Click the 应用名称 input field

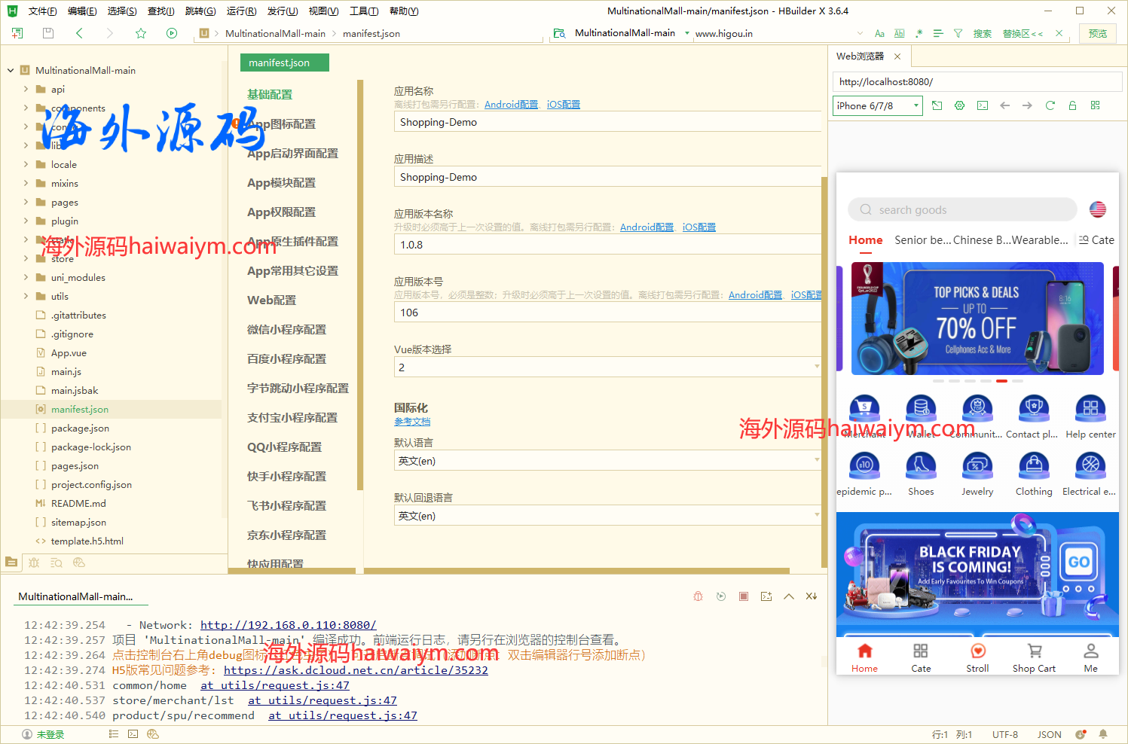coord(607,122)
